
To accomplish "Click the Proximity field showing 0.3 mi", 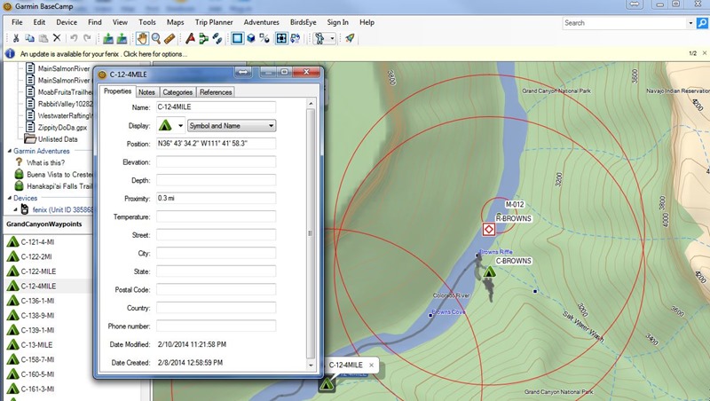I will (216, 198).
